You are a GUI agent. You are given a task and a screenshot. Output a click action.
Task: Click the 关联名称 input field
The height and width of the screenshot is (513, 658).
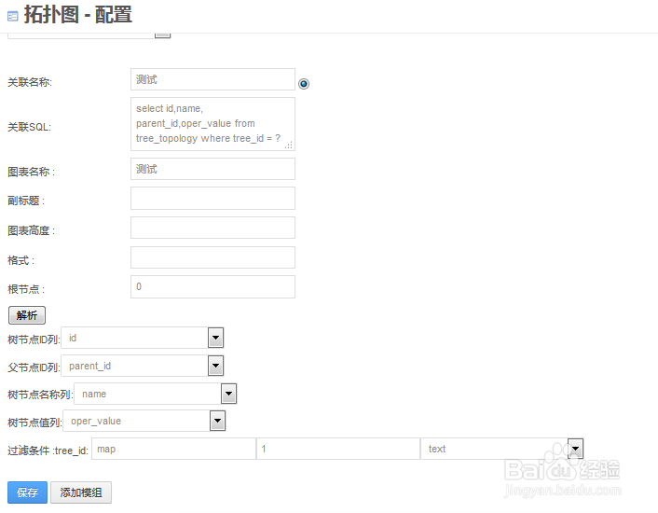(212, 79)
